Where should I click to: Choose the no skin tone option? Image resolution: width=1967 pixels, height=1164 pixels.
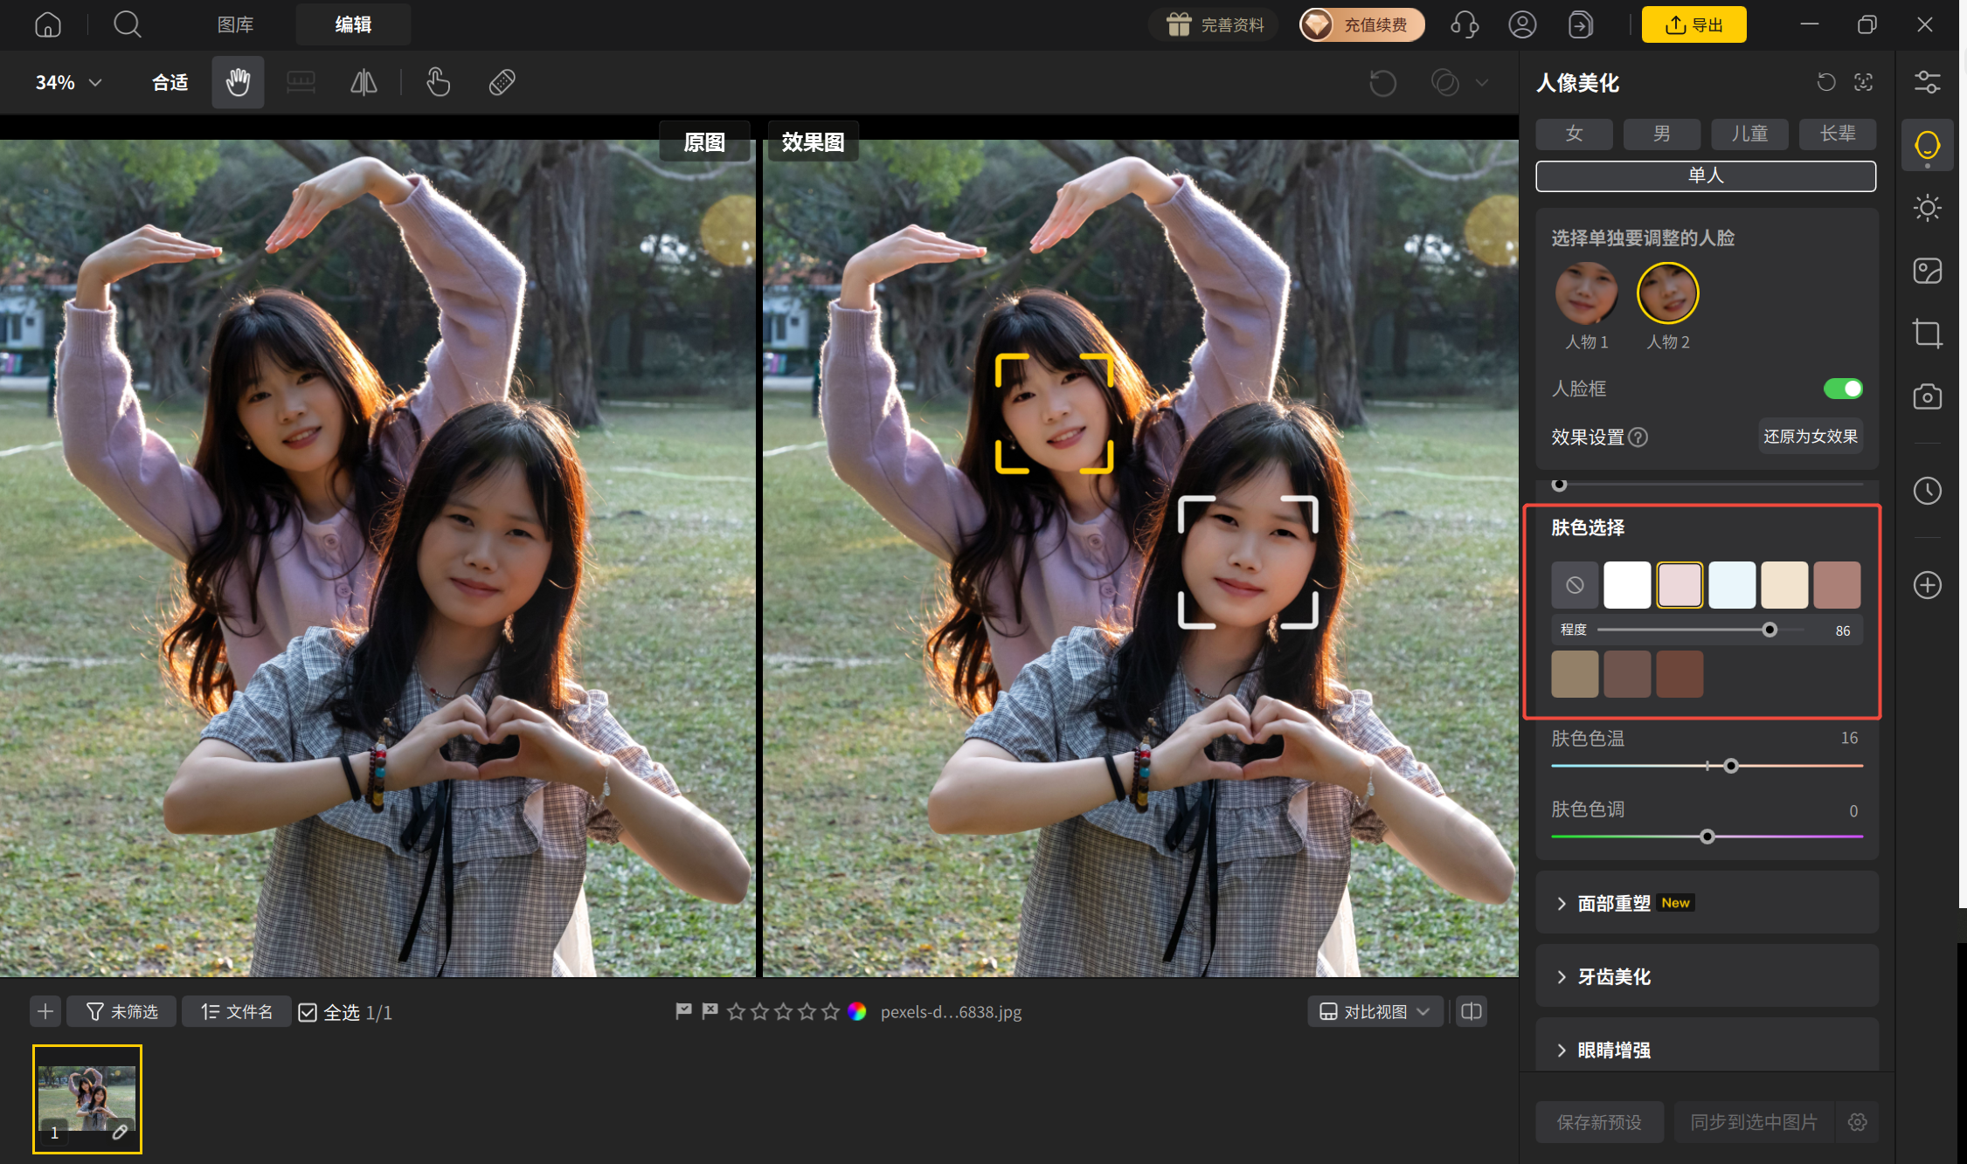coord(1575,585)
